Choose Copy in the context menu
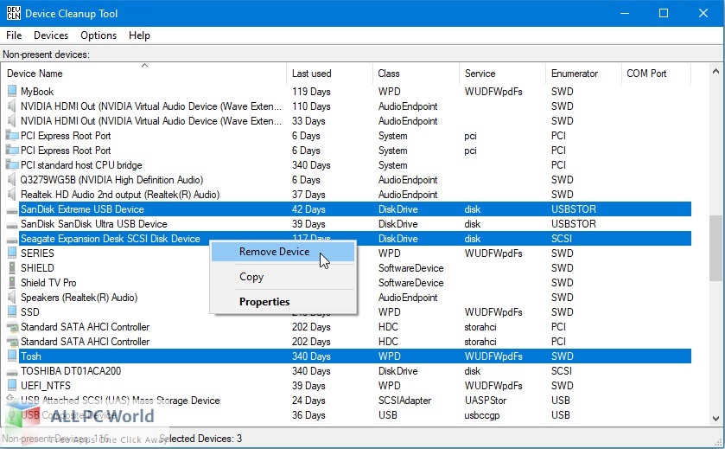 pos(283,277)
